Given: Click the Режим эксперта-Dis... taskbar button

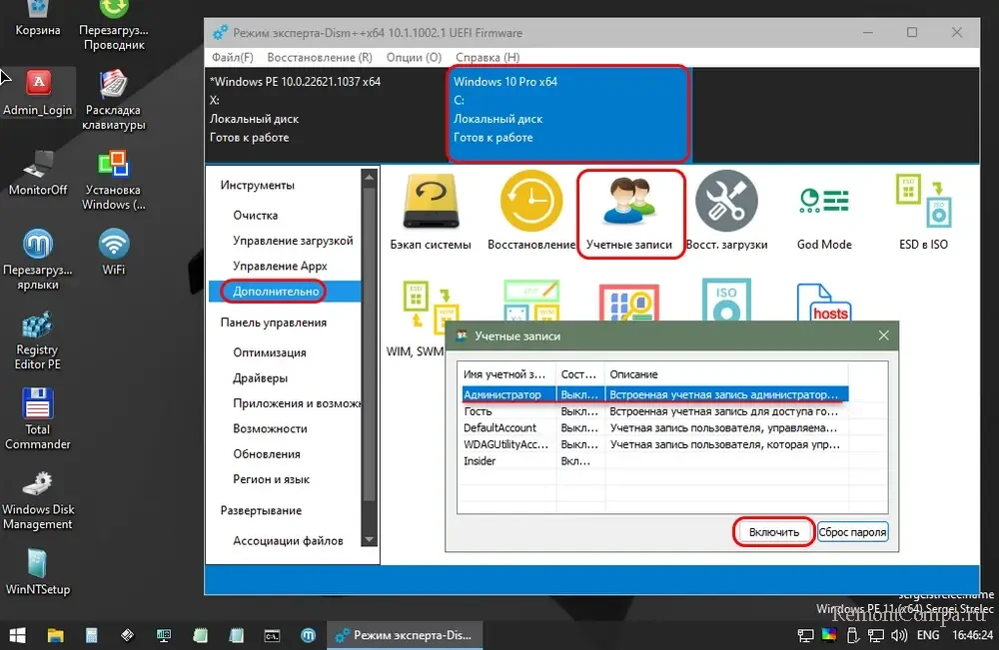Looking at the screenshot, I should click(406, 635).
